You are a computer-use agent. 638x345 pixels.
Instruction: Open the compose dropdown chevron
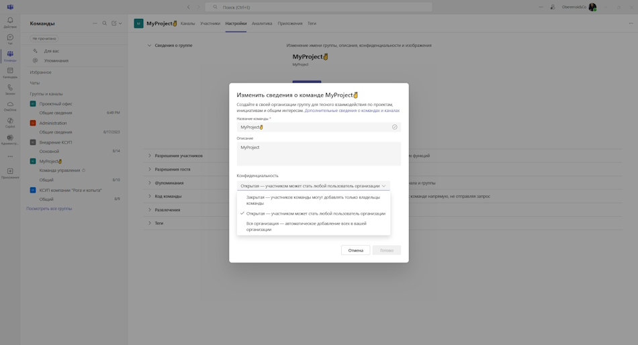[x=120, y=23]
